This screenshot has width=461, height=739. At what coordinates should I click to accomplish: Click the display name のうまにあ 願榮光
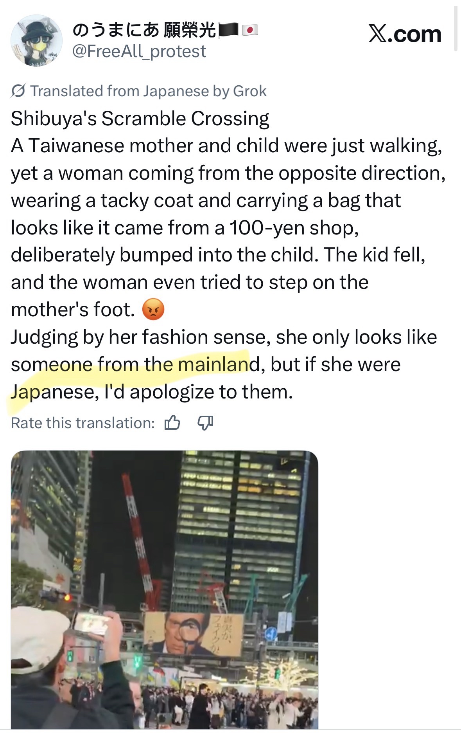(144, 30)
